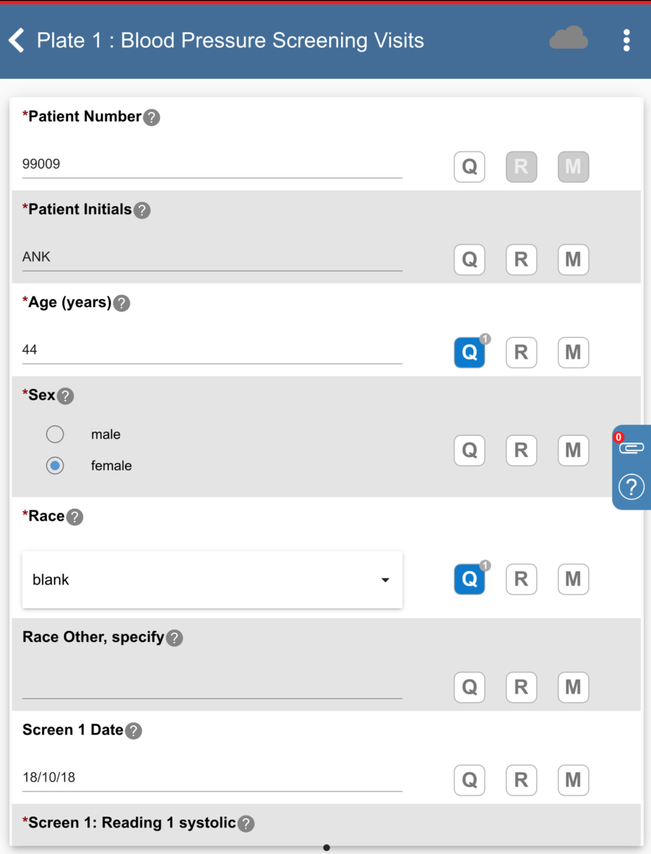Select the male radio button
Image resolution: width=651 pixels, height=854 pixels.
pos(55,434)
